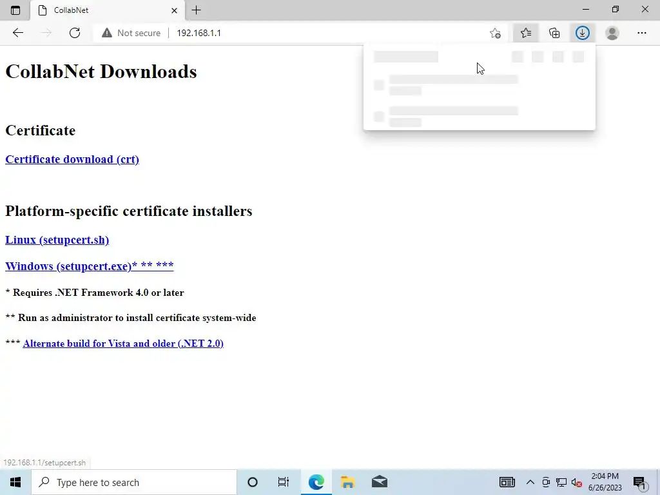Open the clock showing 2:04 PM
Screen dimensions: 660x495
[x=605, y=482]
